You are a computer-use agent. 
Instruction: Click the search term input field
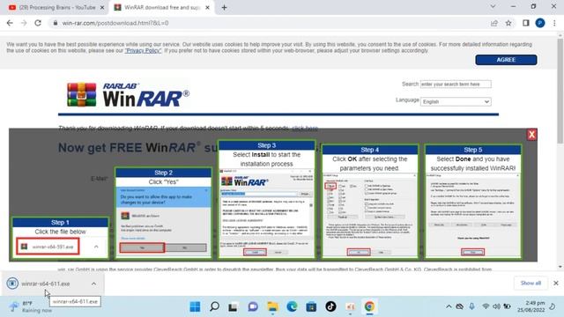456,85
